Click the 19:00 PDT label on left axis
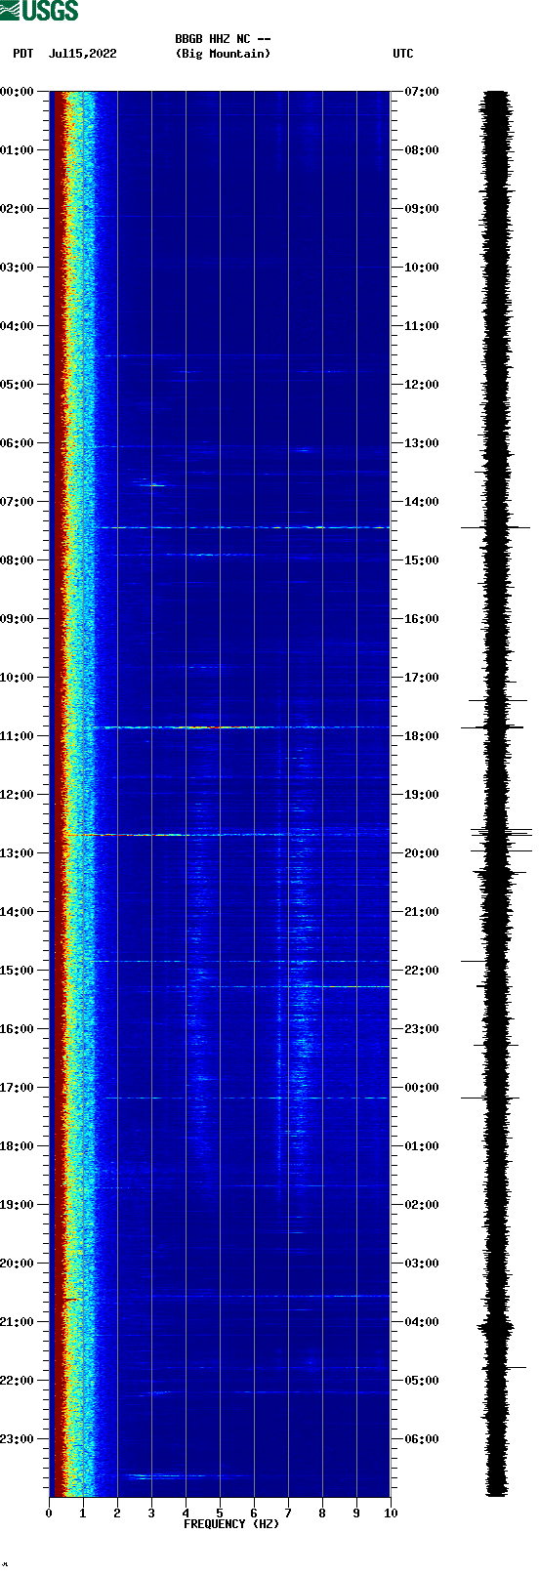This screenshot has height=1575, width=539. point(18,1205)
